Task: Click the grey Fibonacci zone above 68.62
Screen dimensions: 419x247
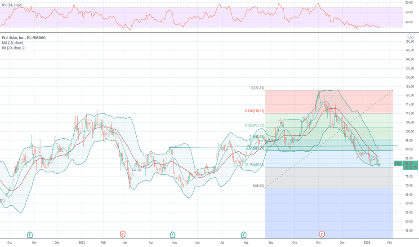Action: 329,177
